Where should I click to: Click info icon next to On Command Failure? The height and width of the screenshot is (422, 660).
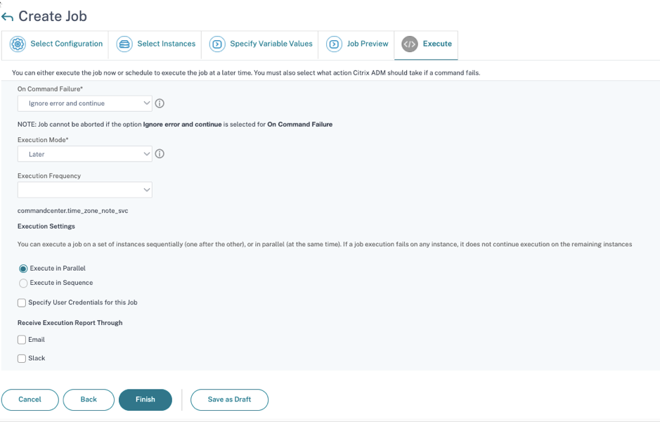[x=160, y=103]
